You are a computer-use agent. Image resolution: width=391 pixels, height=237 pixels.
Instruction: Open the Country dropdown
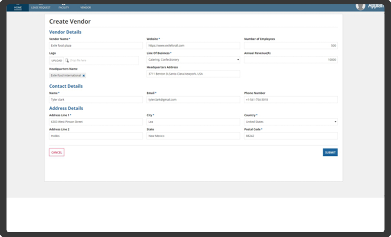(x=291, y=121)
